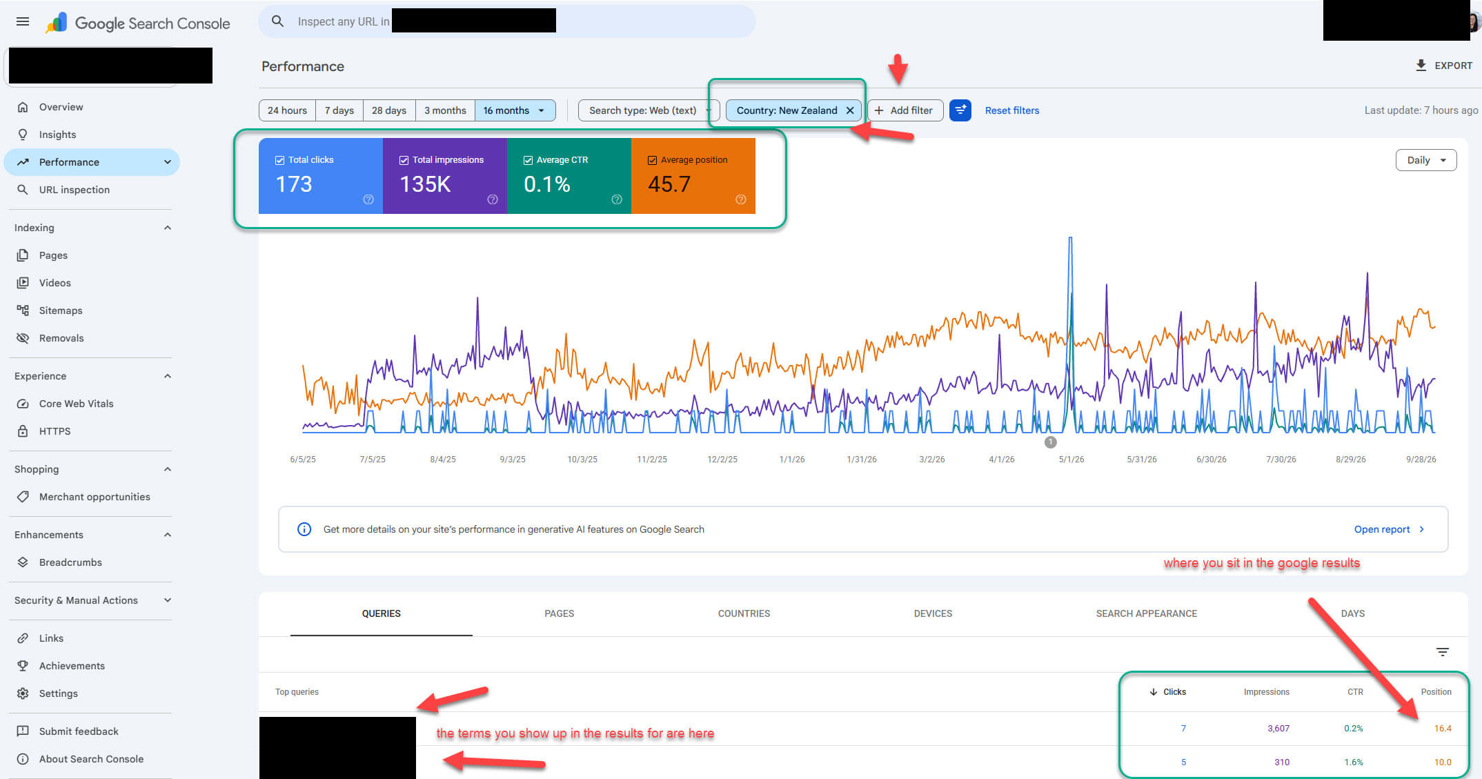Click the Export button
The width and height of the screenshot is (1482, 779).
(1443, 66)
